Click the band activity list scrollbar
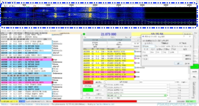This screenshot has height=106, width=199. click(x=82, y=66)
